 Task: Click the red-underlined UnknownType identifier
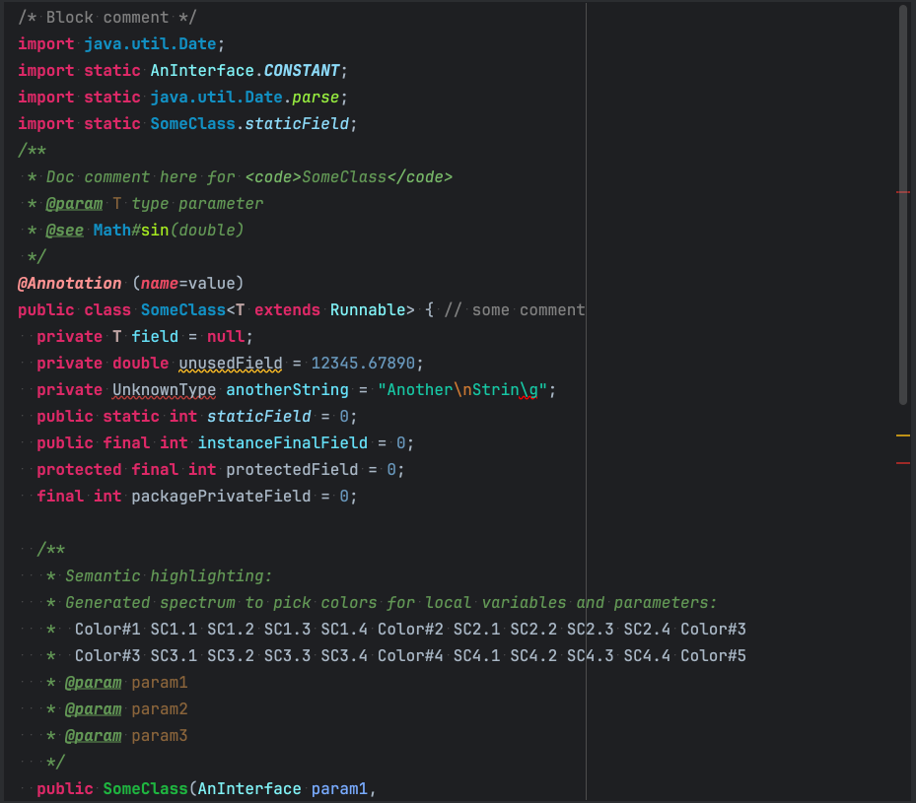coord(164,390)
